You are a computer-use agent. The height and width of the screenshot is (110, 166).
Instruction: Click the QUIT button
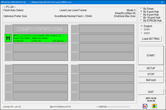[151, 92]
